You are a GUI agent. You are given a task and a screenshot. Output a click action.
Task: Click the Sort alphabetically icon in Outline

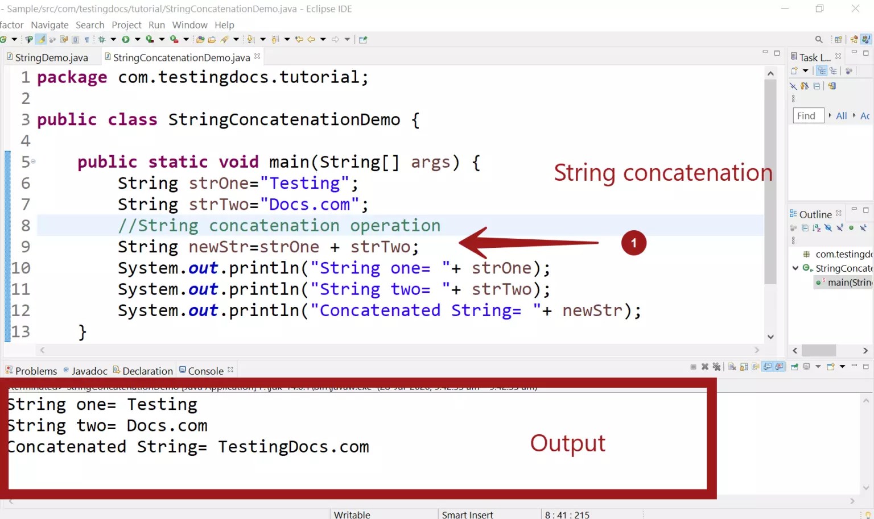click(x=817, y=228)
